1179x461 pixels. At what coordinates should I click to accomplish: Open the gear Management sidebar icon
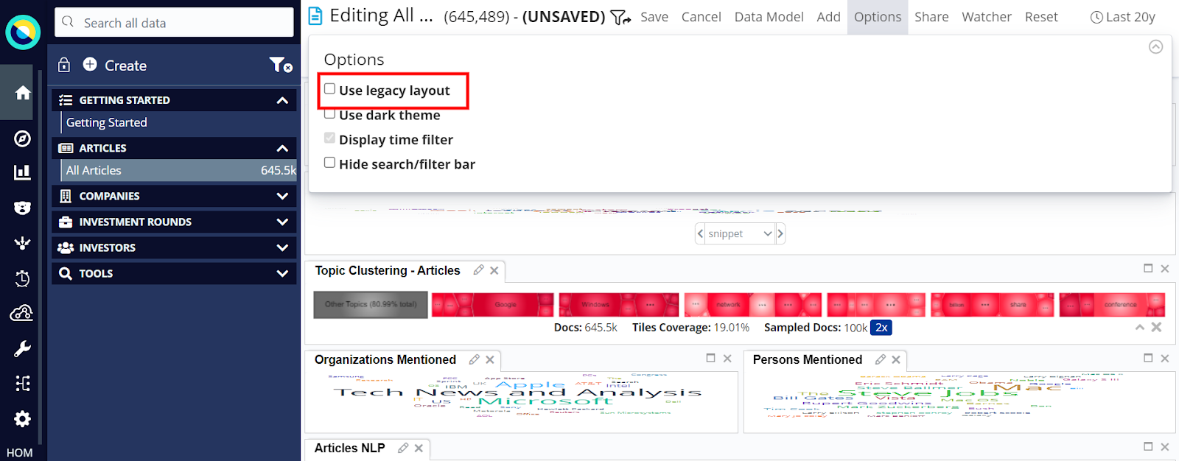tap(23, 418)
